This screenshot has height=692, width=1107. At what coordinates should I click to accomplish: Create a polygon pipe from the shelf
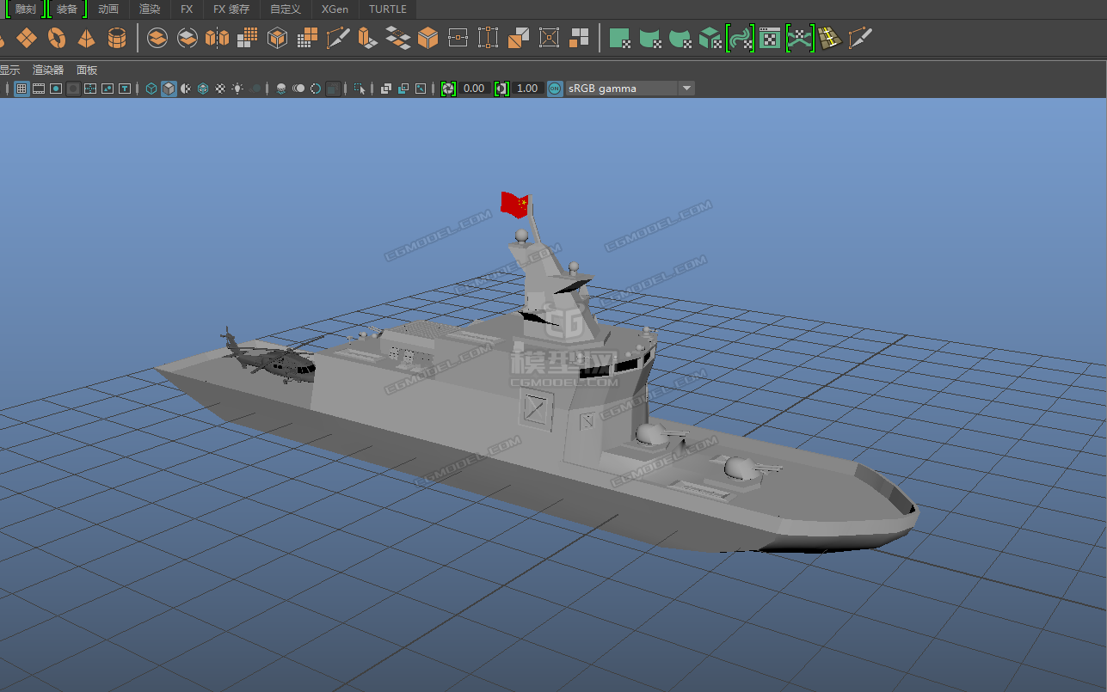tap(116, 38)
